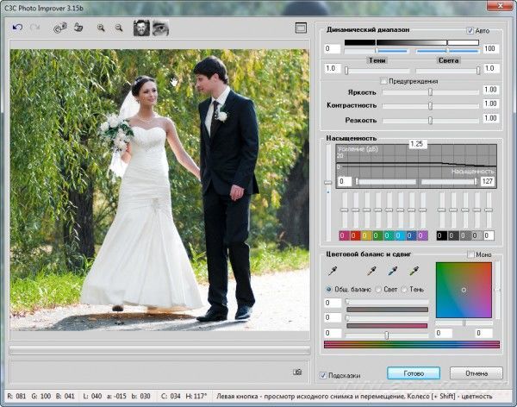This screenshot has width=517, height=407.
Task: Uncheck the Авто checkbox
Action: (470, 30)
